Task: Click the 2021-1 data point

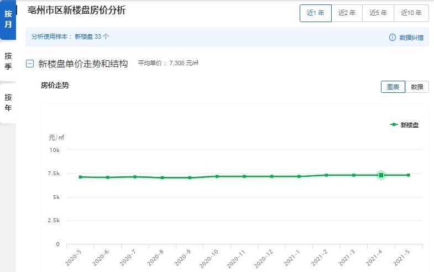Action: point(299,176)
